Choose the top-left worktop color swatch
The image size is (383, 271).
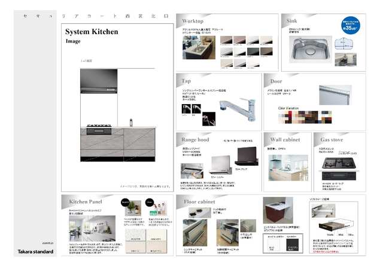229,41
